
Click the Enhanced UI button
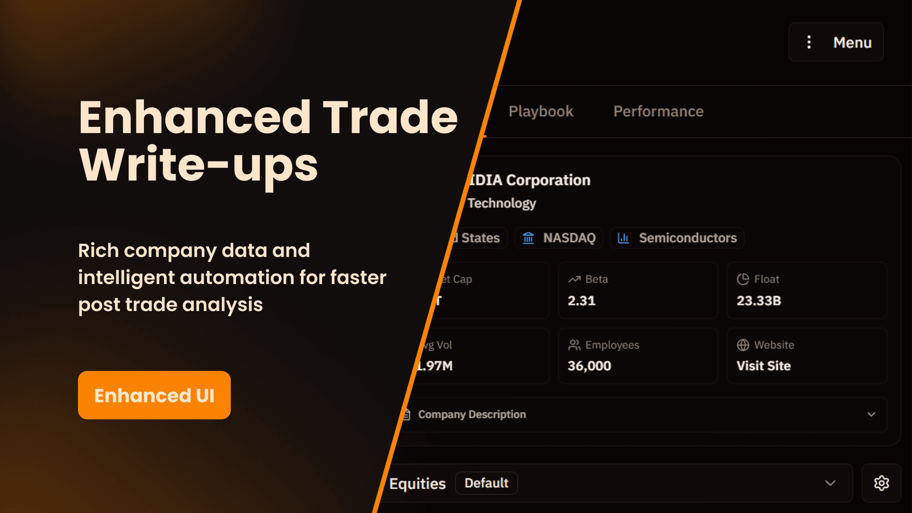click(154, 395)
